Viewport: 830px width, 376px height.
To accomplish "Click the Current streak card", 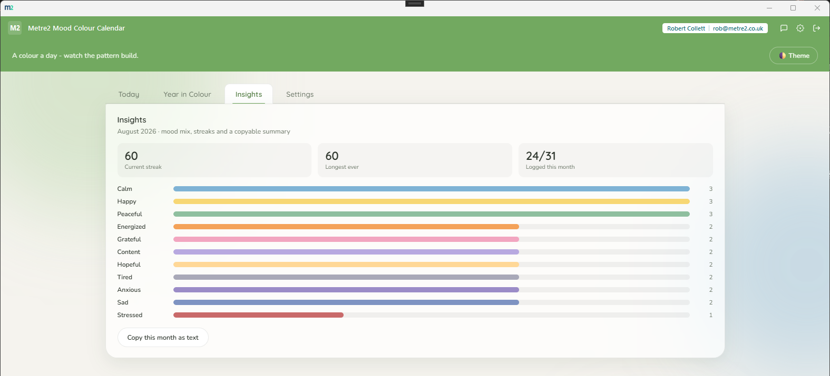I will click(x=214, y=160).
